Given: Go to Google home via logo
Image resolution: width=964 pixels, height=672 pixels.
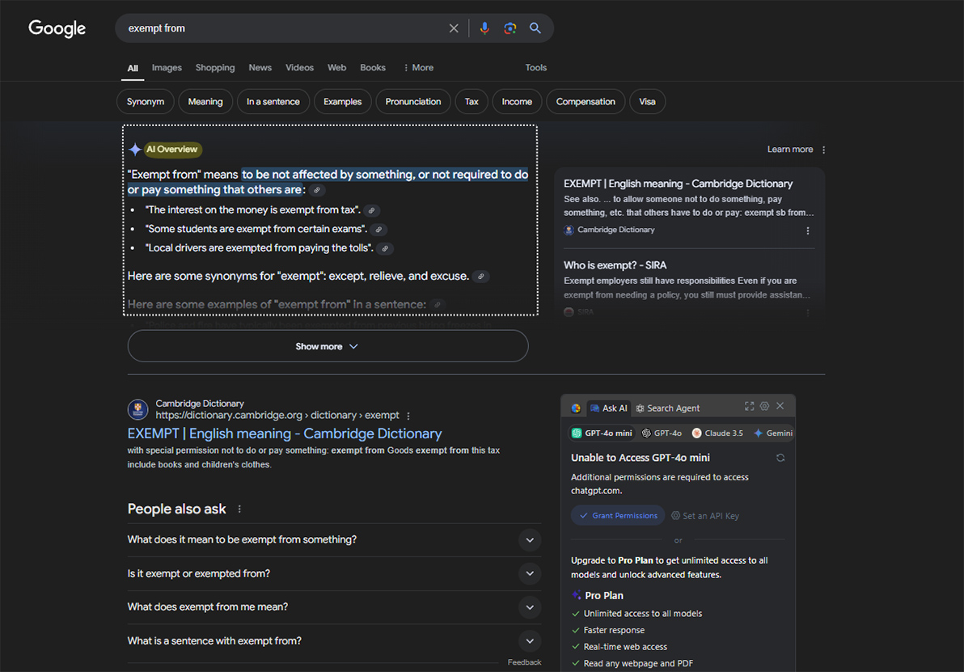Looking at the screenshot, I should pos(57,28).
